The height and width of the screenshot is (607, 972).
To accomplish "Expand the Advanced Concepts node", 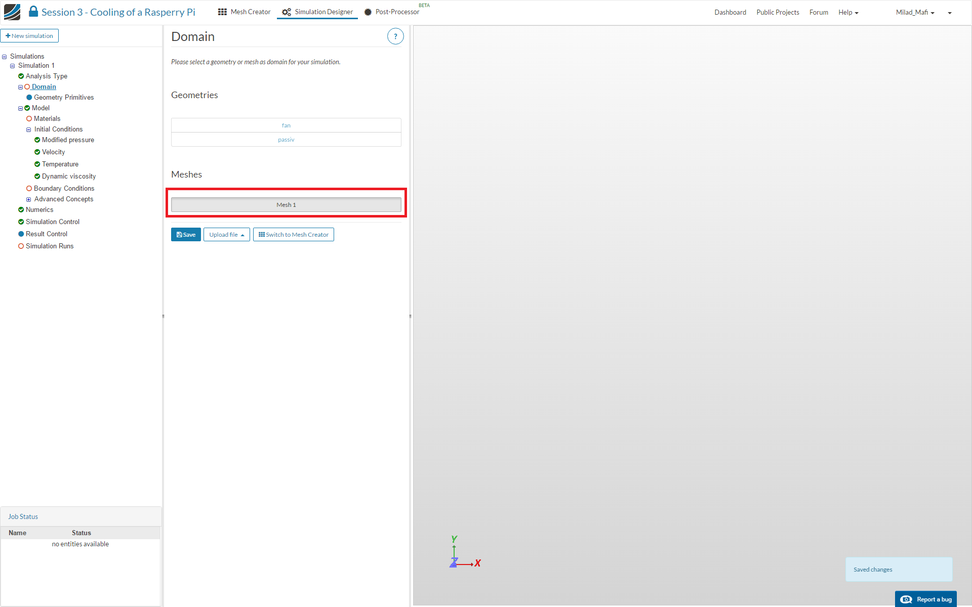I will tap(29, 199).
